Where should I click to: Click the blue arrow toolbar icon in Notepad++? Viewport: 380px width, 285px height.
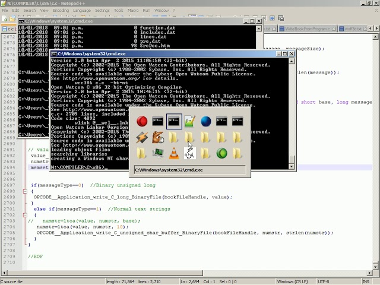[272, 18]
